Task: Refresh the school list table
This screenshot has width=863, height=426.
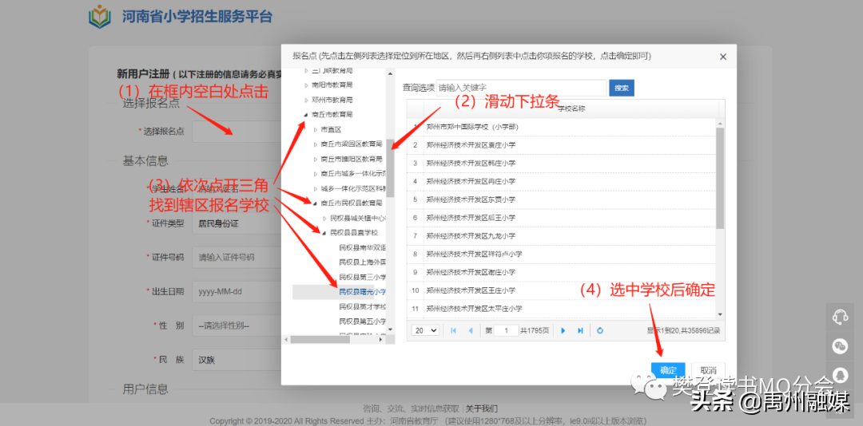Action: [600, 330]
